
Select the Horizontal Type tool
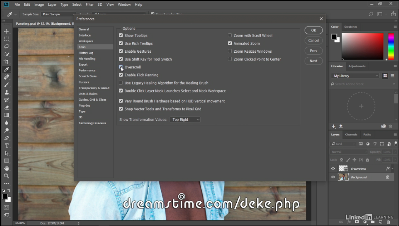click(7, 145)
